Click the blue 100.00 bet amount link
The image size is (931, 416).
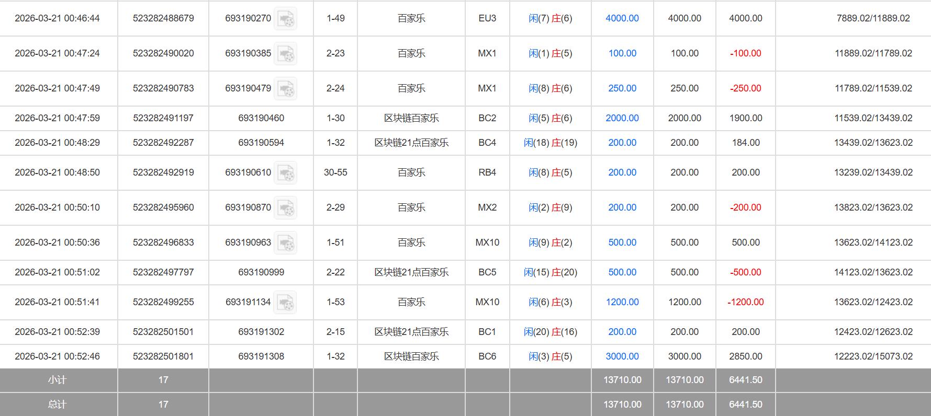point(622,53)
